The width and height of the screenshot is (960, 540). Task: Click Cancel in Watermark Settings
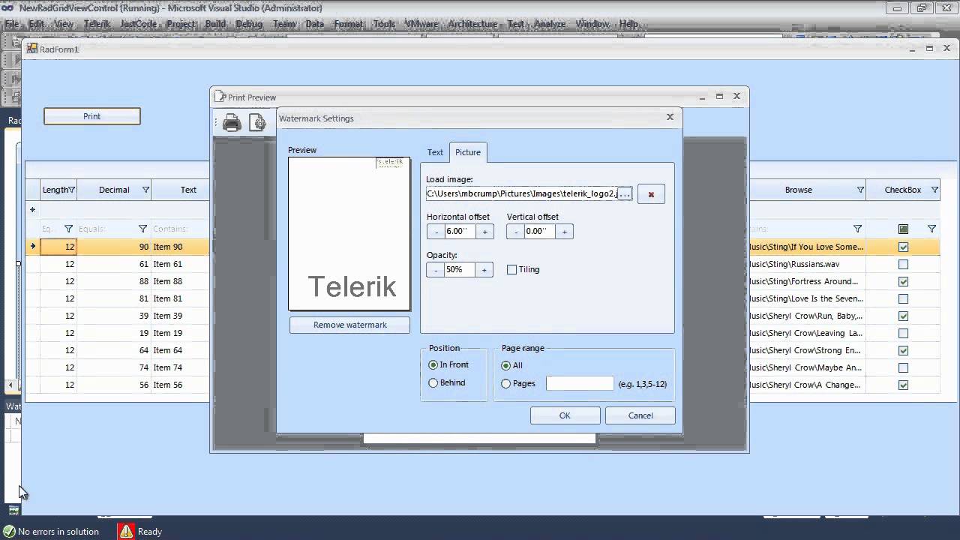pyautogui.click(x=640, y=415)
